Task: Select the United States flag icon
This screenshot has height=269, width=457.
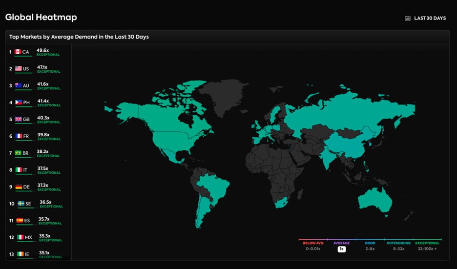Action: point(19,68)
